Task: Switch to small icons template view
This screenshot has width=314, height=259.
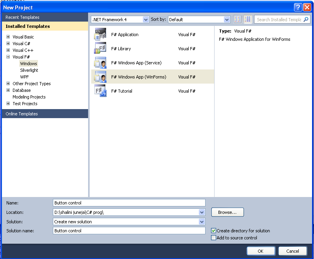Action: pyautogui.click(x=238, y=19)
